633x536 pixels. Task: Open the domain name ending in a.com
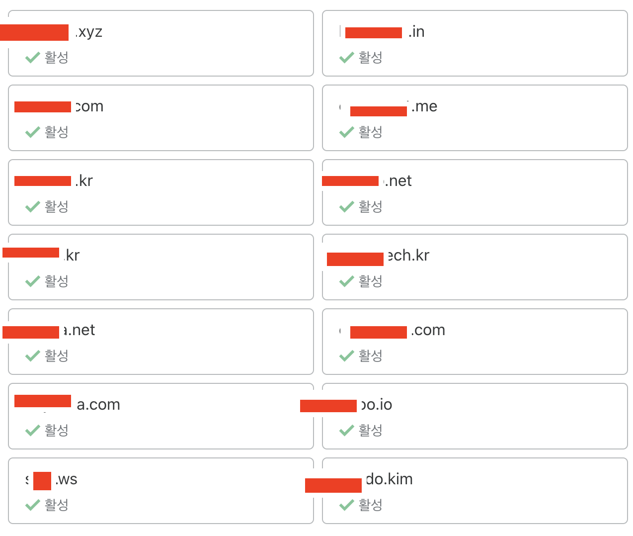click(98, 405)
